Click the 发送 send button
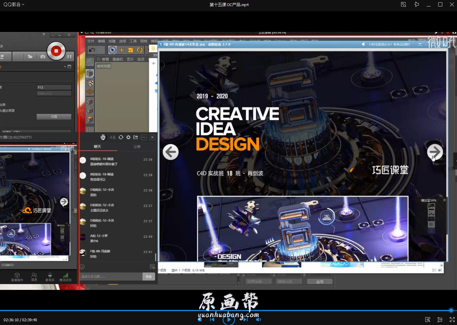The height and width of the screenshot is (325, 457). [x=149, y=277]
